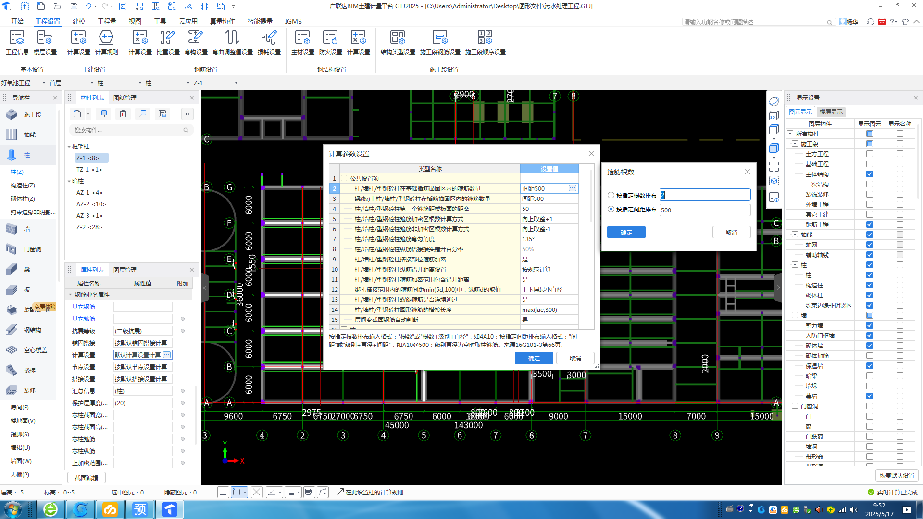Collapse 暗柱 tree group

tap(69, 181)
